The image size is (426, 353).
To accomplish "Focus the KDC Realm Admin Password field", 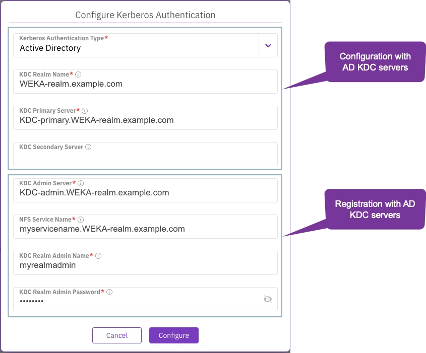I will click(136, 301).
